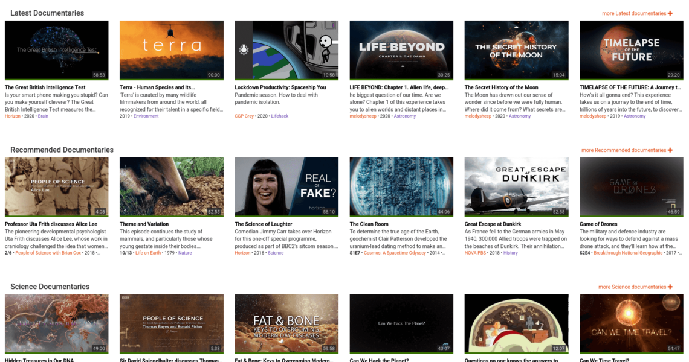The width and height of the screenshot is (689, 362).
Task: Open the 'terra' documentary thumbnail
Action: (172, 50)
